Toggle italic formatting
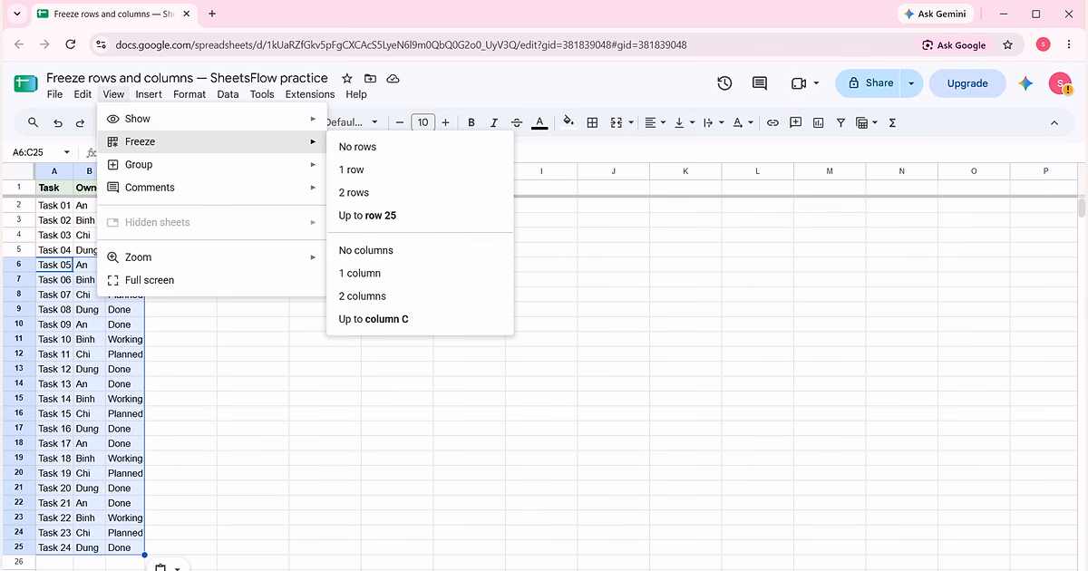 click(494, 122)
